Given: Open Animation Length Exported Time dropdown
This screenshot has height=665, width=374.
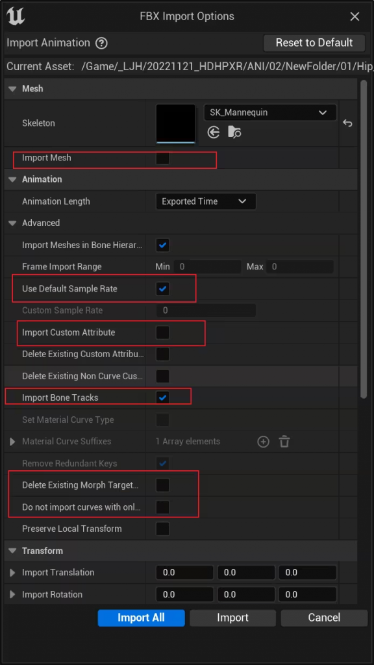Looking at the screenshot, I should click(x=206, y=201).
